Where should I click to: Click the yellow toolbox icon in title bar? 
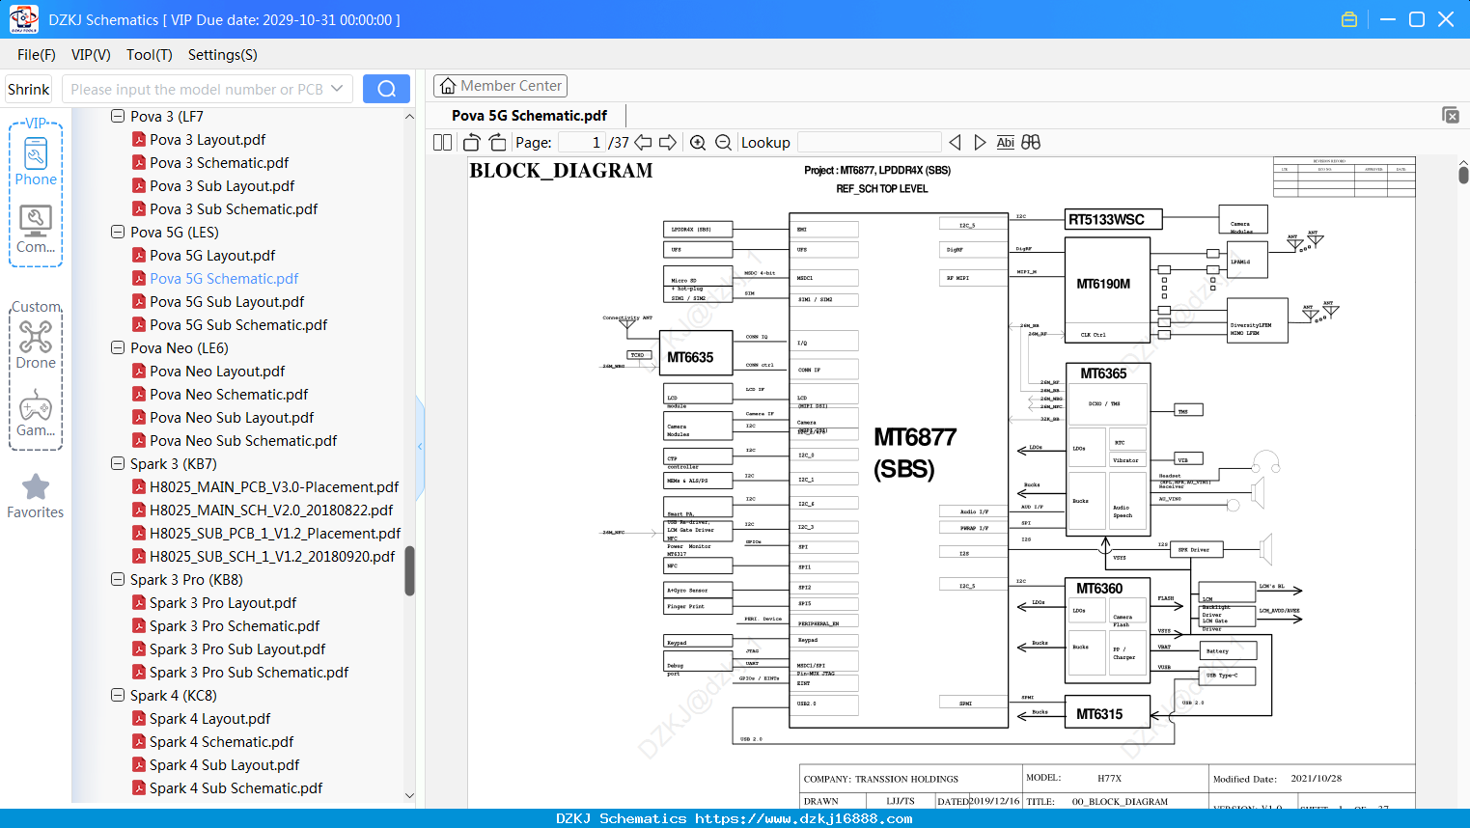click(x=1349, y=19)
